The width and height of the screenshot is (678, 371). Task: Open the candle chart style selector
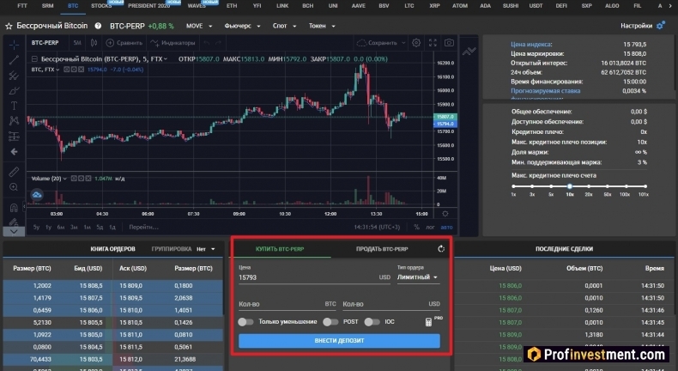tap(94, 43)
